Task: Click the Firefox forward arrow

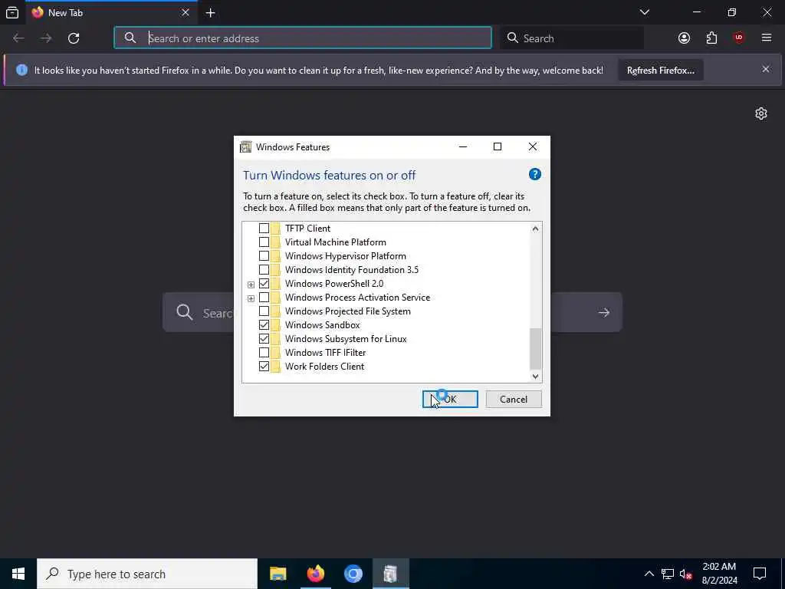Action: pos(46,38)
